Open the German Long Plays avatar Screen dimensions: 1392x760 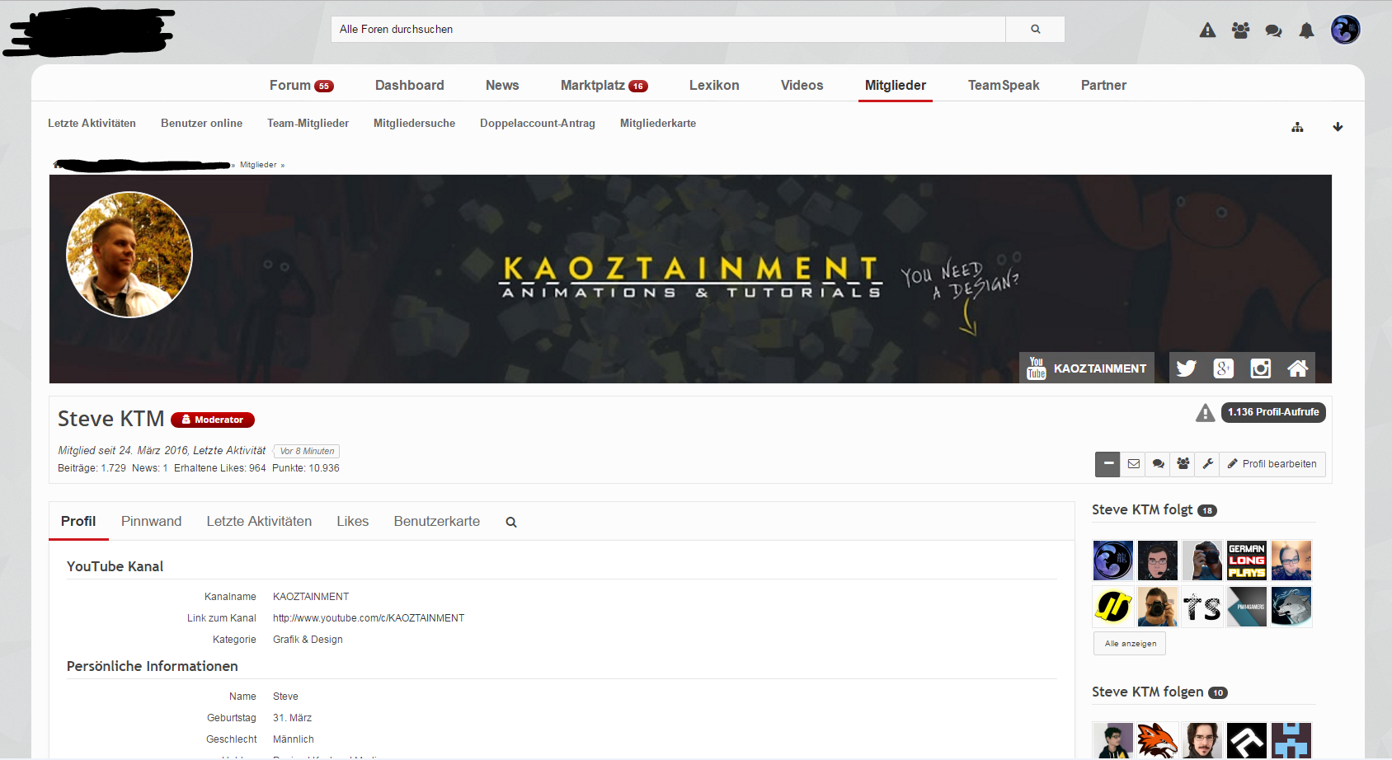pyautogui.click(x=1247, y=561)
